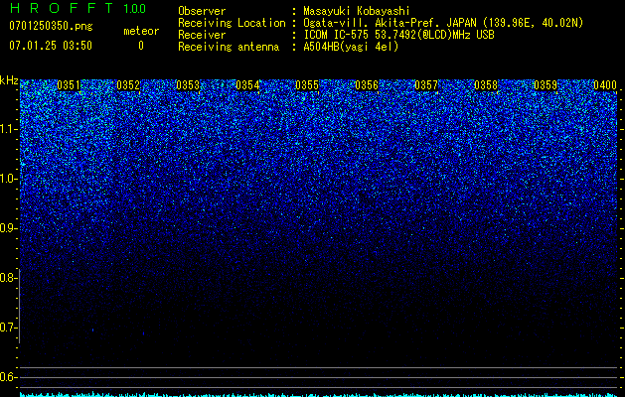This screenshot has height=397, width=625.
Task: Click the Receiving antenna label
Action: [229, 47]
